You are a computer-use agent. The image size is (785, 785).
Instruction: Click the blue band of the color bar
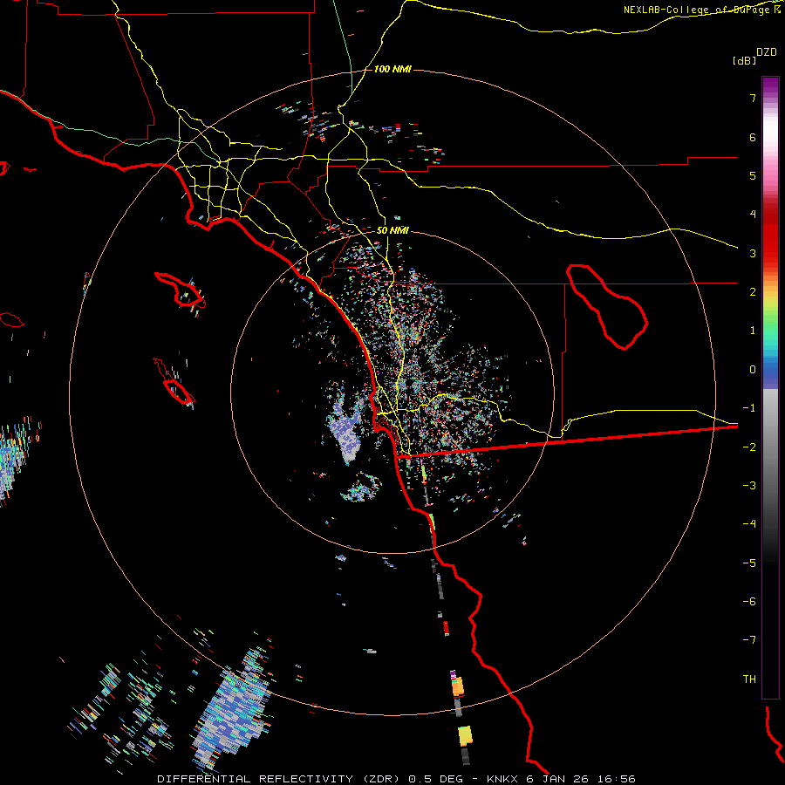pos(770,373)
